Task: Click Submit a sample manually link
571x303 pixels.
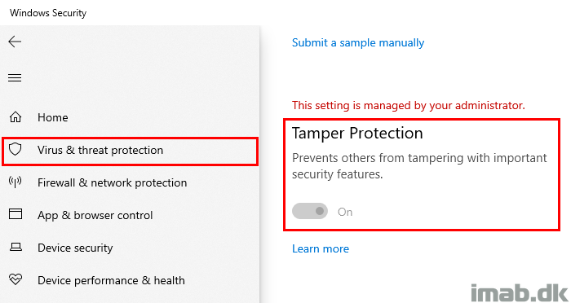Action: coord(358,43)
